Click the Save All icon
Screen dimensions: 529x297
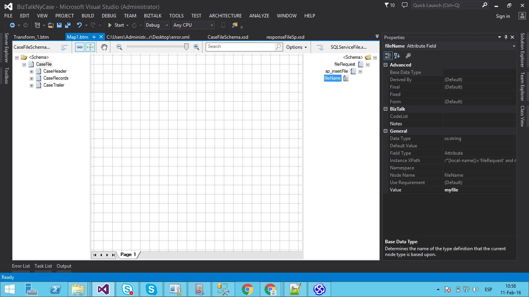tap(67, 25)
